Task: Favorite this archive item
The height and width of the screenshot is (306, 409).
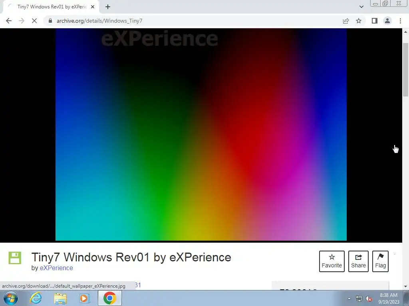Action: click(332, 261)
